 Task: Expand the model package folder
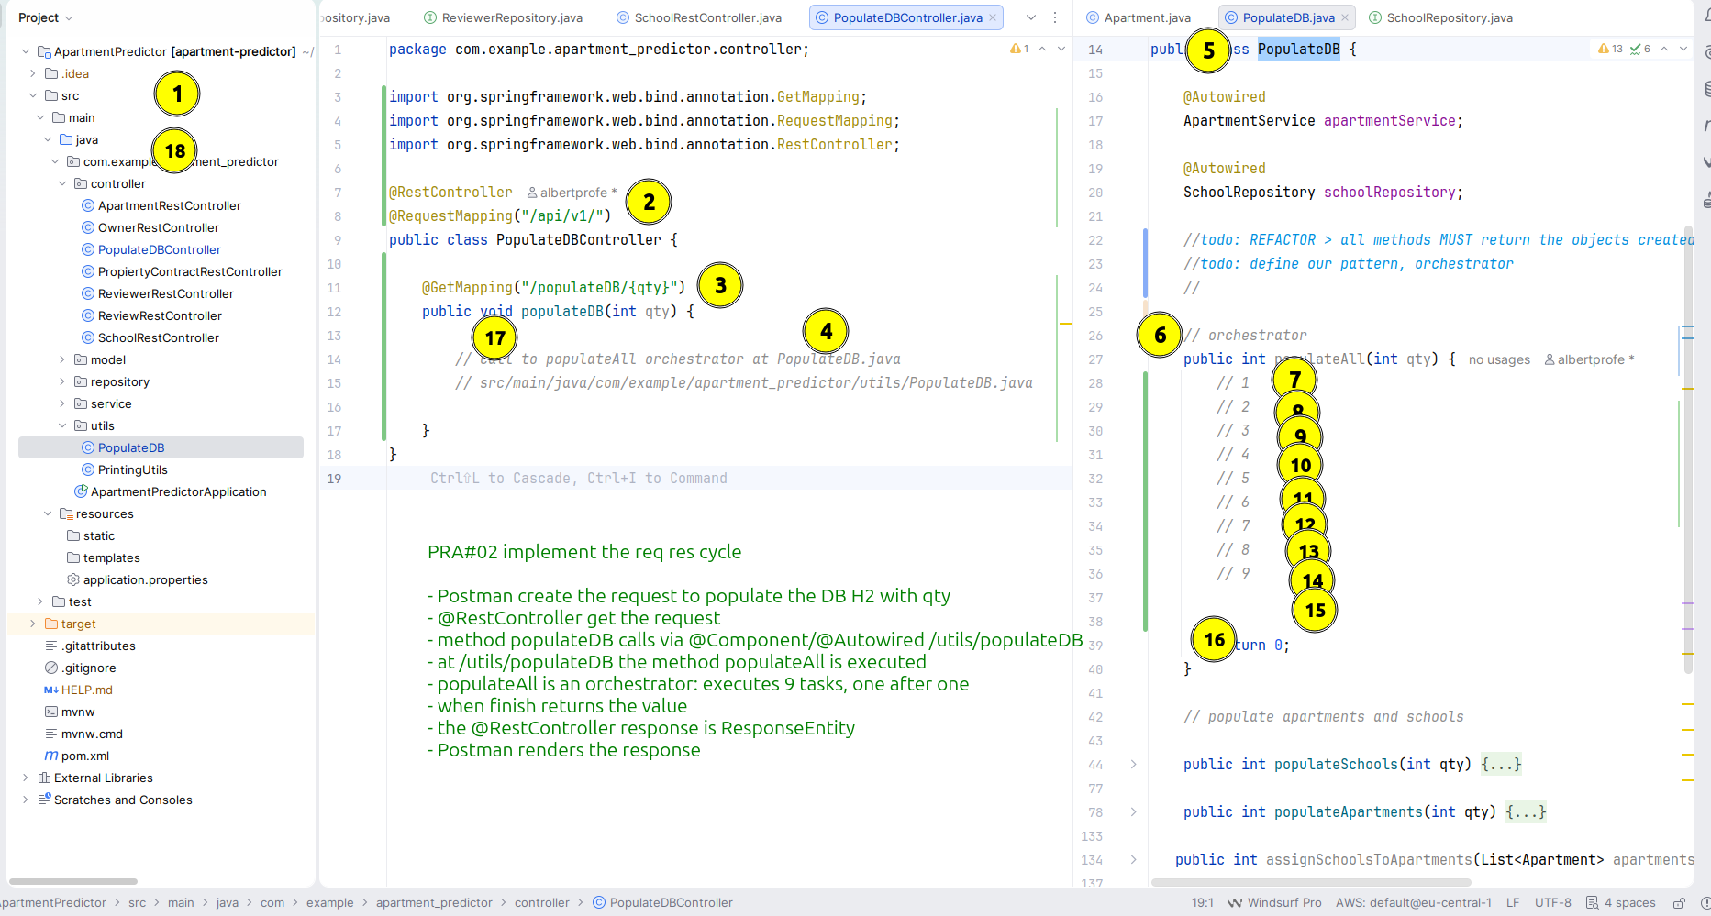click(62, 359)
